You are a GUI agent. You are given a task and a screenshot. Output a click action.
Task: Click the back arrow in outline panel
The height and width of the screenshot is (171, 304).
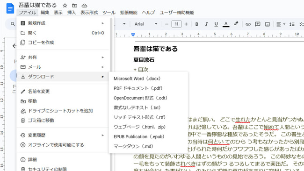click(x=14, y=46)
